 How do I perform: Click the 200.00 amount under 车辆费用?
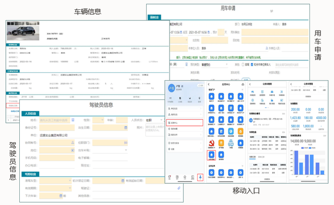pyautogui.click(x=295, y=109)
